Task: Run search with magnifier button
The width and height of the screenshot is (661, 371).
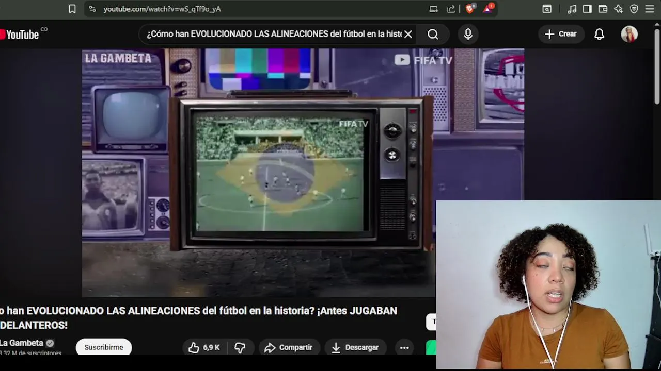Action: tap(433, 34)
